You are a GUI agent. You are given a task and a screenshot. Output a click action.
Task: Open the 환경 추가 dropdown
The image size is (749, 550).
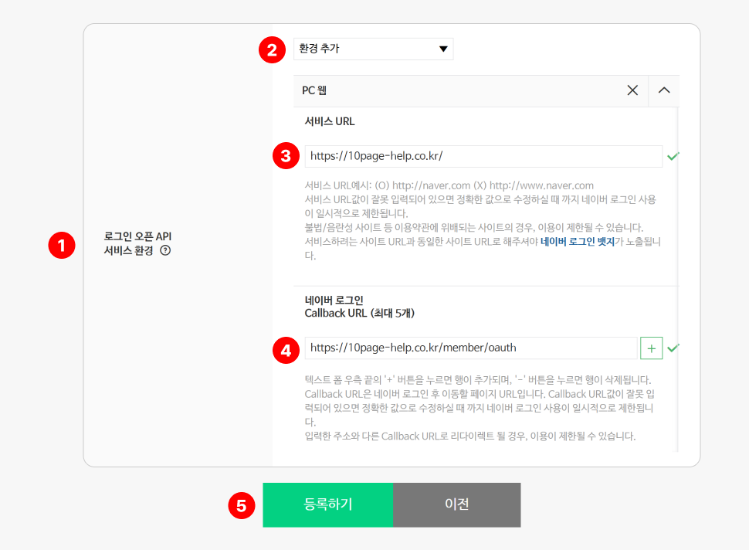(373, 49)
